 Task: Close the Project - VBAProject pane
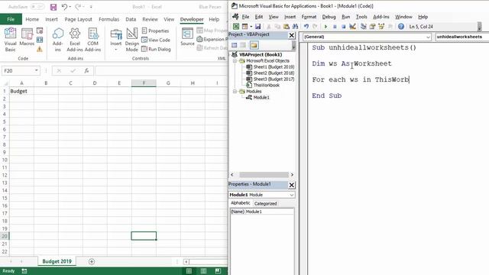(x=292, y=35)
